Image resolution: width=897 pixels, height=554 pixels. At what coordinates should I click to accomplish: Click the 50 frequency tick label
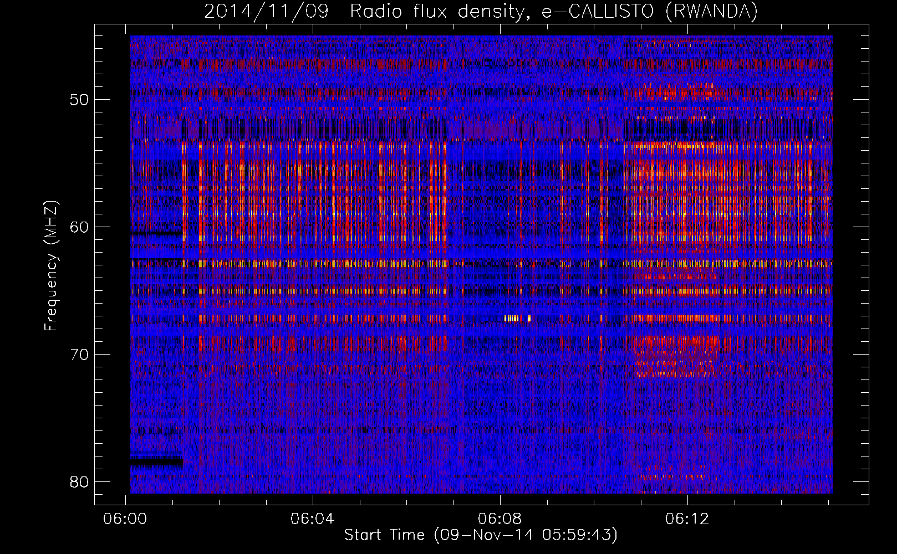(x=79, y=100)
